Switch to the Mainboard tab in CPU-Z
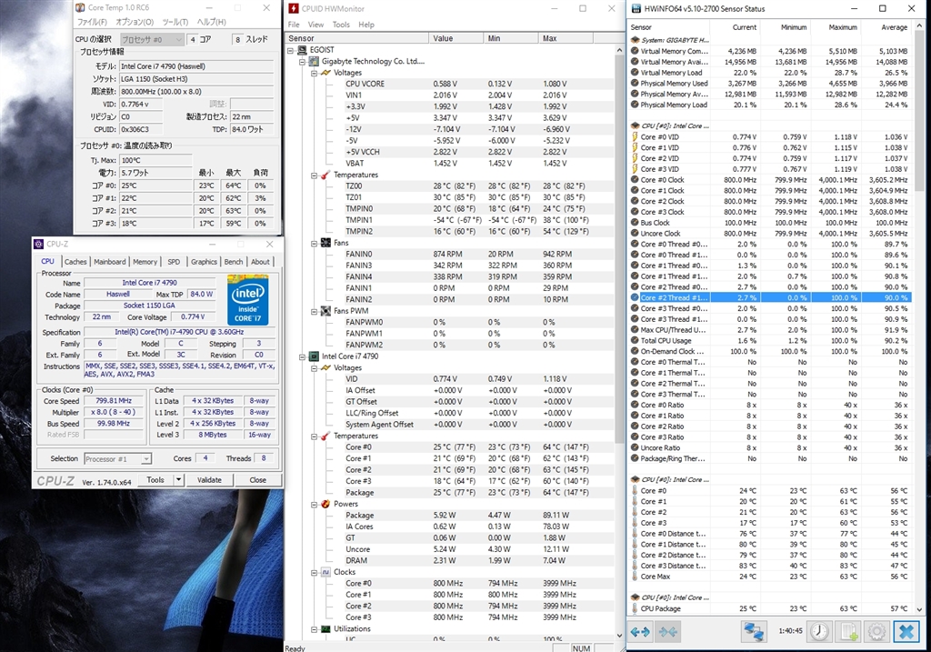931x652 pixels. [110, 262]
